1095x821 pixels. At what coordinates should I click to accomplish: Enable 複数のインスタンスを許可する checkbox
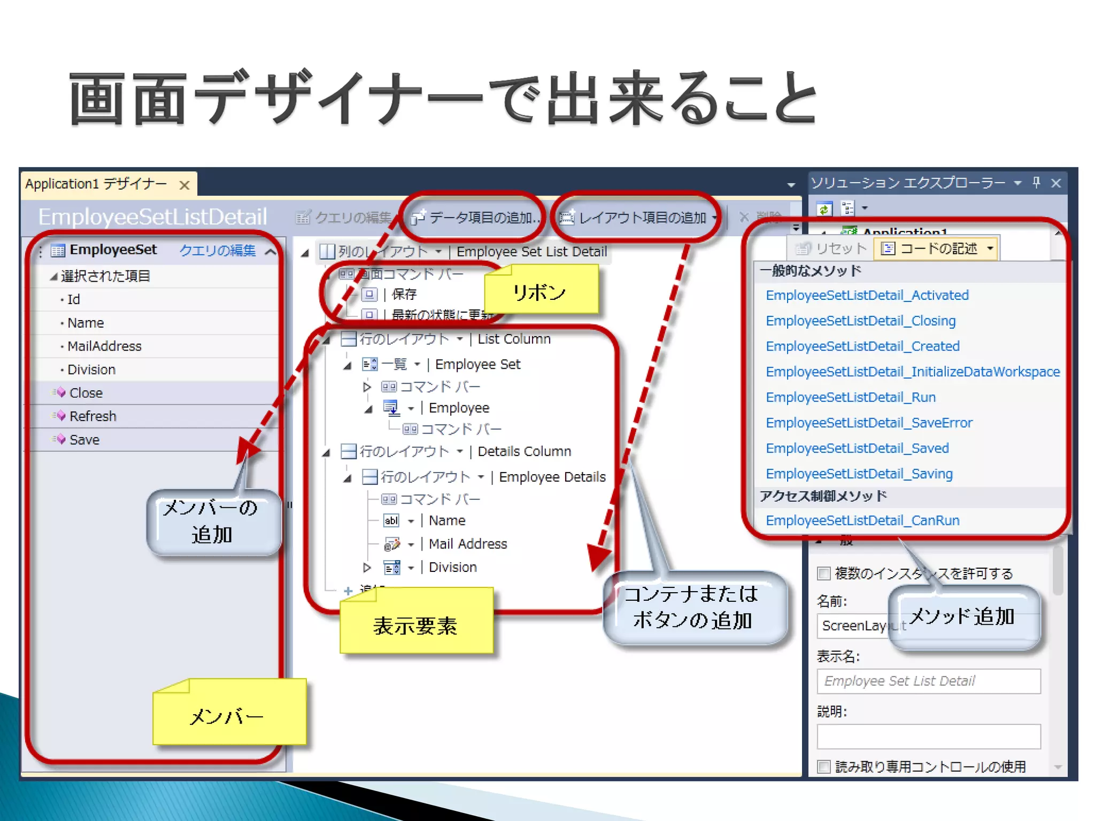pos(824,574)
